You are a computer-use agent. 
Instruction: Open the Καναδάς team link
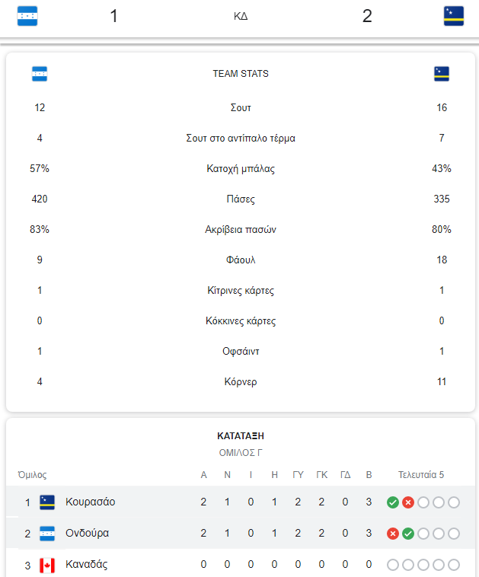coord(87,565)
